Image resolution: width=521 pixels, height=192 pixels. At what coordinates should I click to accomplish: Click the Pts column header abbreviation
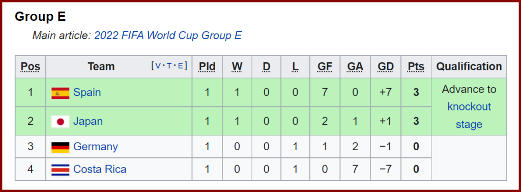416,67
